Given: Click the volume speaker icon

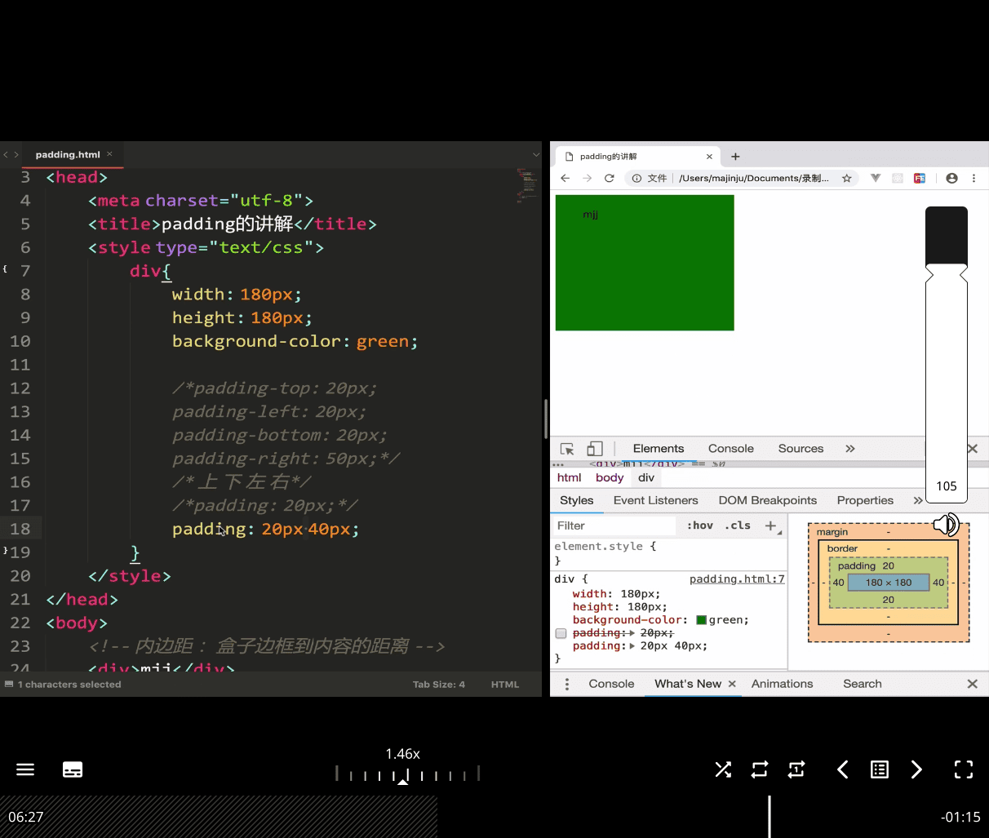Looking at the screenshot, I should point(946,525).
